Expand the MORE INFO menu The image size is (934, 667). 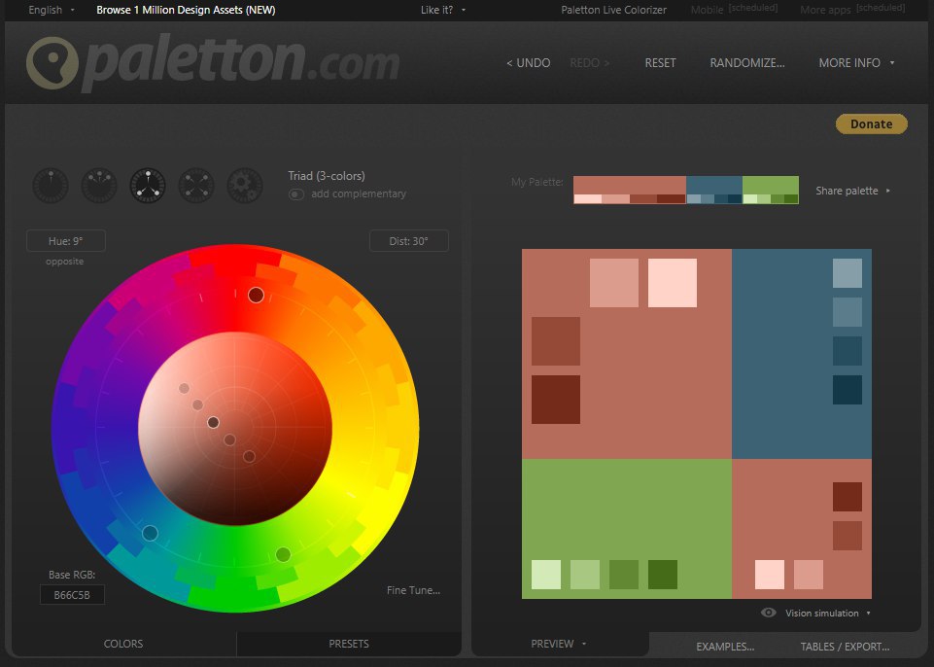[x=856, y=62]
